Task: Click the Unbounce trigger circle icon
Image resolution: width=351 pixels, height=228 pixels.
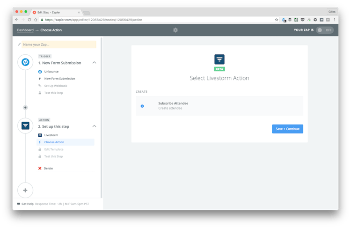Action: pyautogui.click(x=25, y=62)
